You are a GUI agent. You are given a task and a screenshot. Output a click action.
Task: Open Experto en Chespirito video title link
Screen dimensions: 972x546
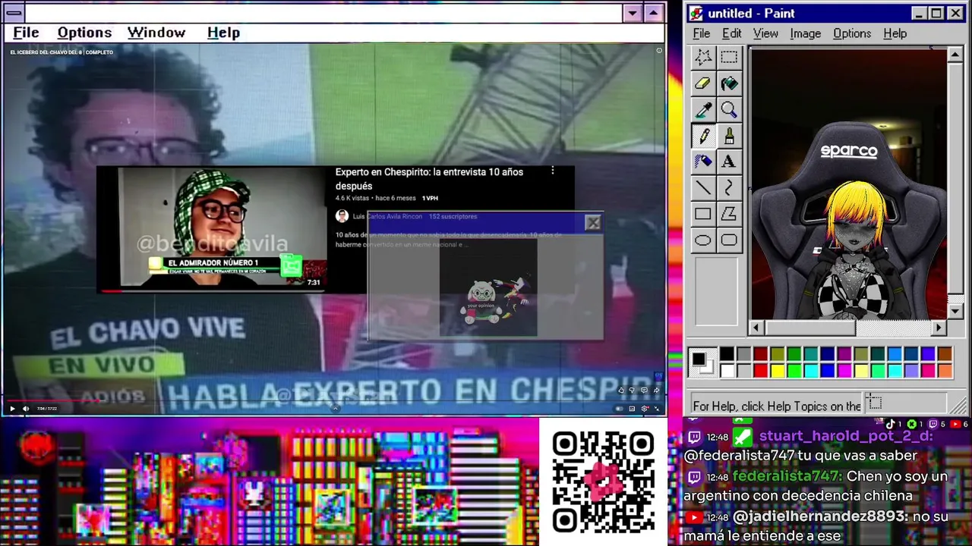(429, 179)
